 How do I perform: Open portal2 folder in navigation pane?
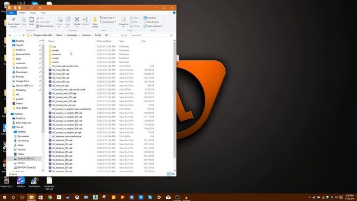20,99
